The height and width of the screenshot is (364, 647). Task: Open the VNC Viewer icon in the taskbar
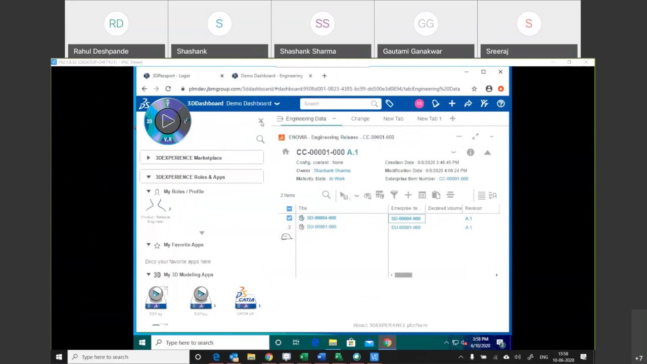click(x=375, y=357)
